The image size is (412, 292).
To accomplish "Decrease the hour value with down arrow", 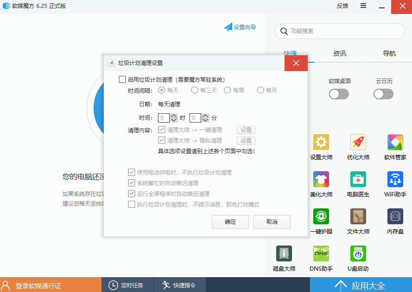I will point(174,120).
